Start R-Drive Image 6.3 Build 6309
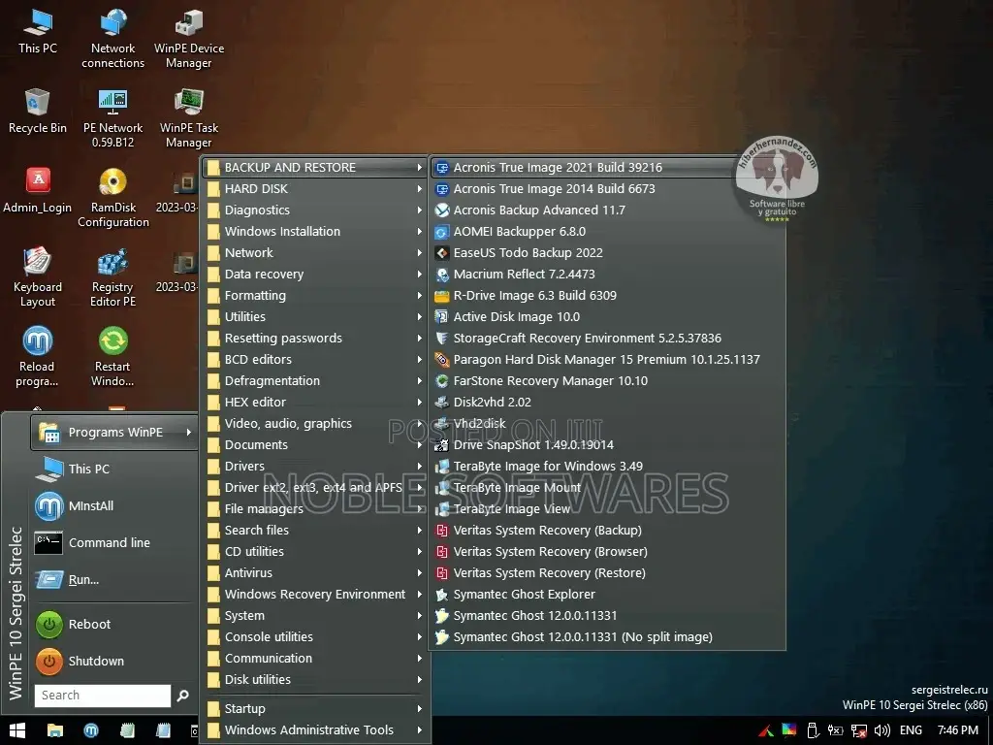 coord(607,295)
